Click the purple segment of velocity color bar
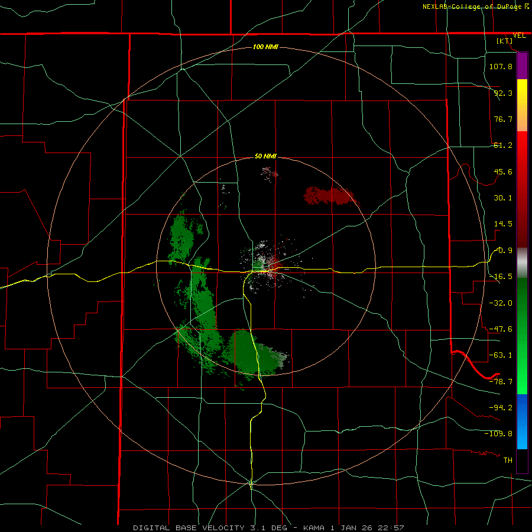 pyautogui.click(x=522, y=66)
